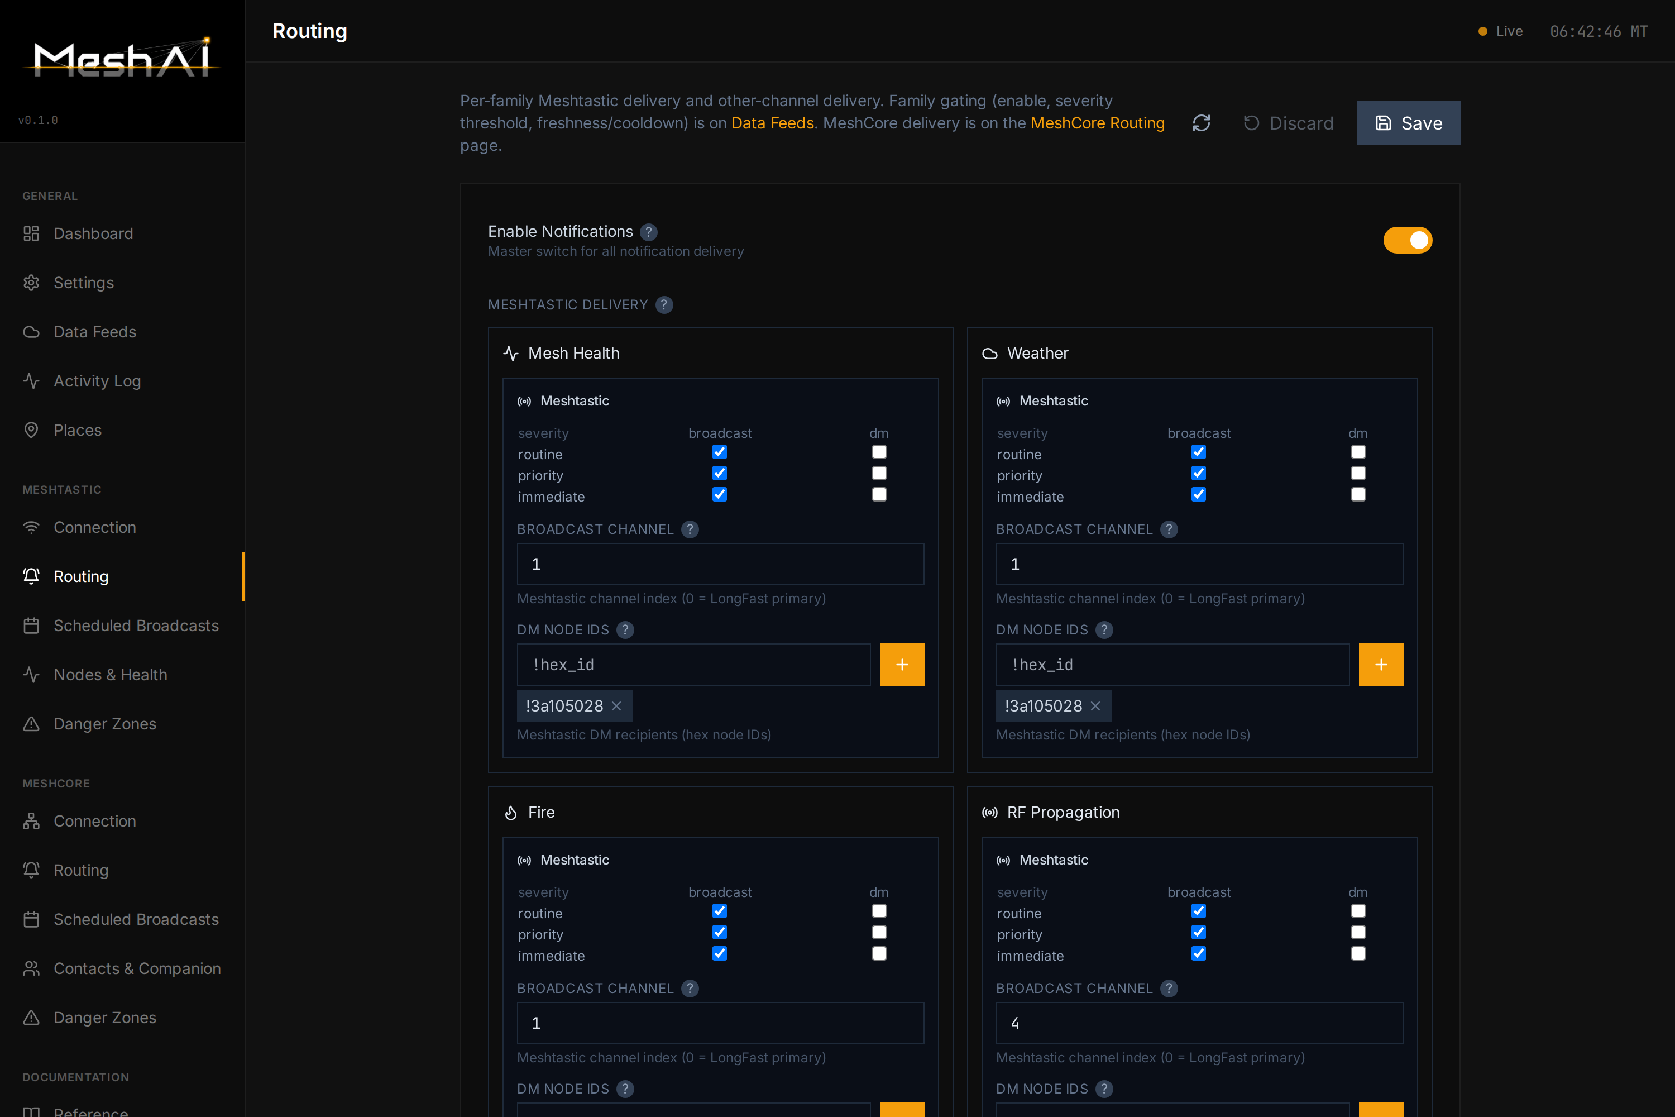Remove node !3a105028 from Mesh Health

pyautogui.click(x=617, y=706)
